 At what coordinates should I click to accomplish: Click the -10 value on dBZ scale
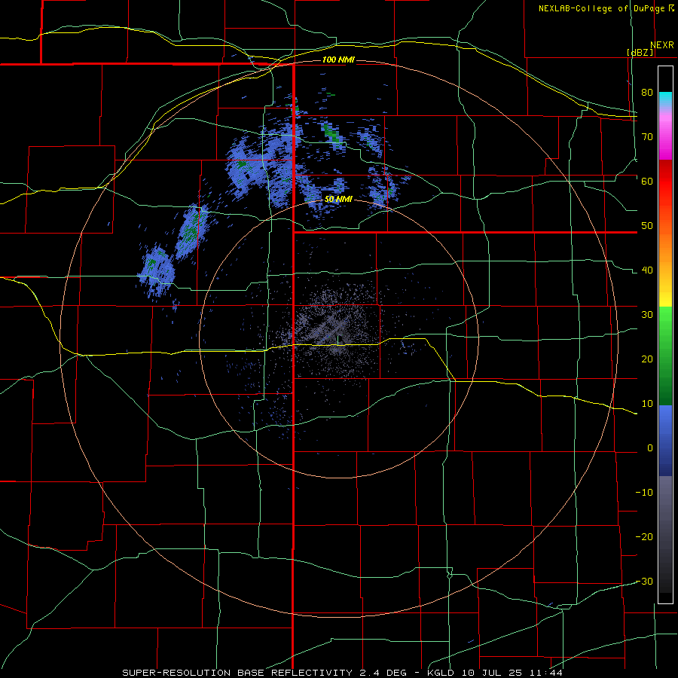click(644, 493)
